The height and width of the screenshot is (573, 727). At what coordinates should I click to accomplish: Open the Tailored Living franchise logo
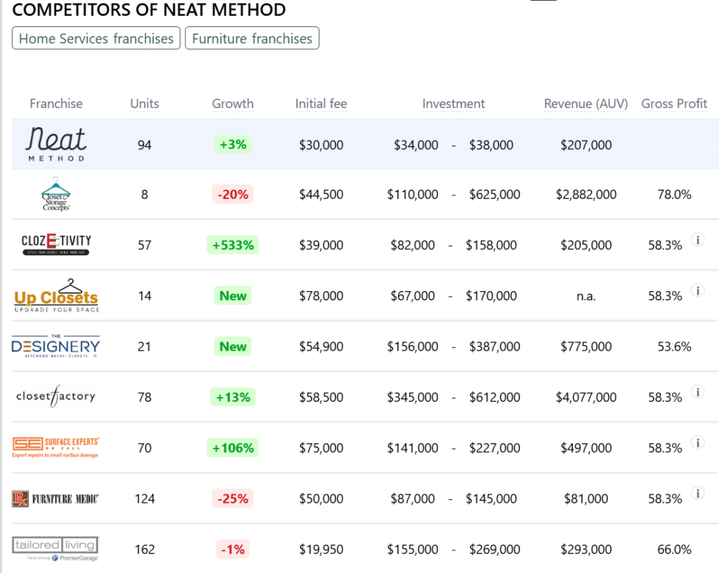[55, 549]
